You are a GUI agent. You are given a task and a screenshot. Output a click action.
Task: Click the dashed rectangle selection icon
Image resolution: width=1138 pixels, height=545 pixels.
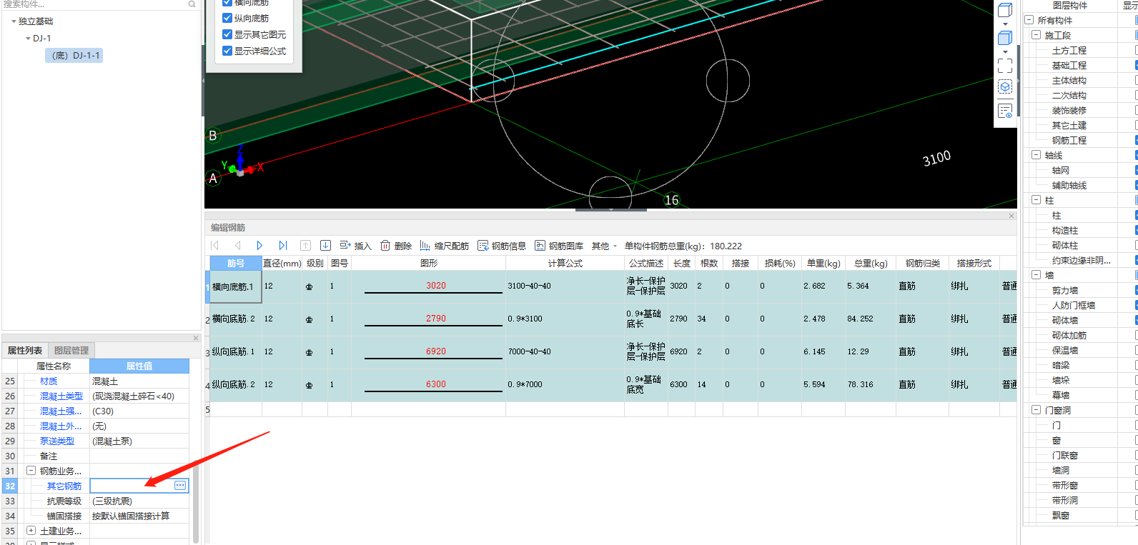1005,66
